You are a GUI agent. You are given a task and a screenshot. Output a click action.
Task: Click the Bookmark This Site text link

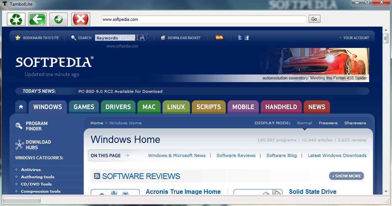[x=41, y=38]
